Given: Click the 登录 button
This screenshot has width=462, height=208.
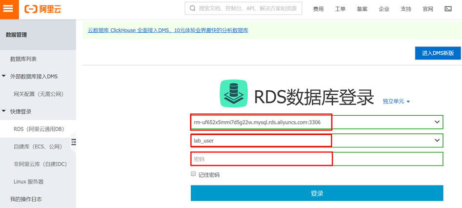Looking at the screenshot, I should coord(317,193).
